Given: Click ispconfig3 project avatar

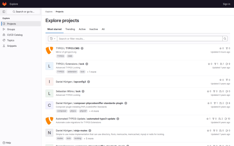Looking at the screenshot, I should point(50,82).
